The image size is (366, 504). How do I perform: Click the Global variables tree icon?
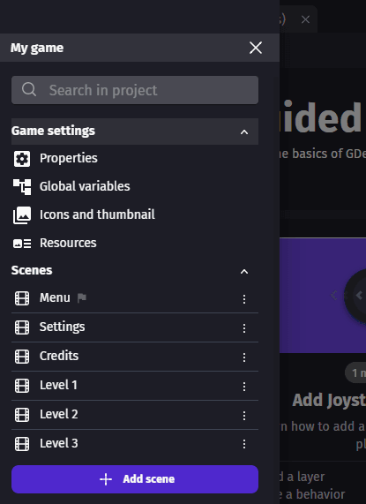pyautogui.click(x=22, y=187)
